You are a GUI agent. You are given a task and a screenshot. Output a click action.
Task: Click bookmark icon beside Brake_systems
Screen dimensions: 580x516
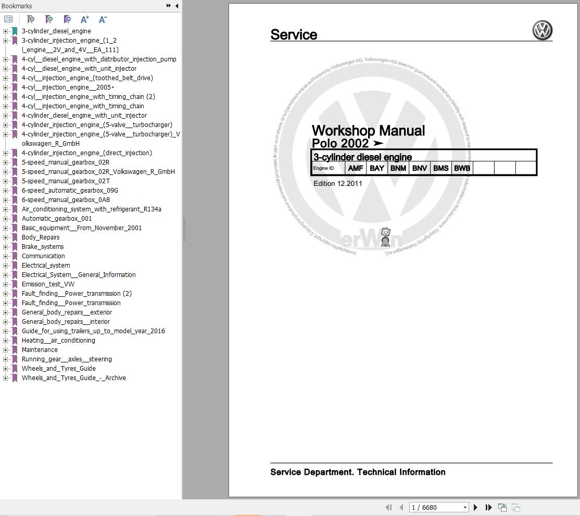(15, 247)
